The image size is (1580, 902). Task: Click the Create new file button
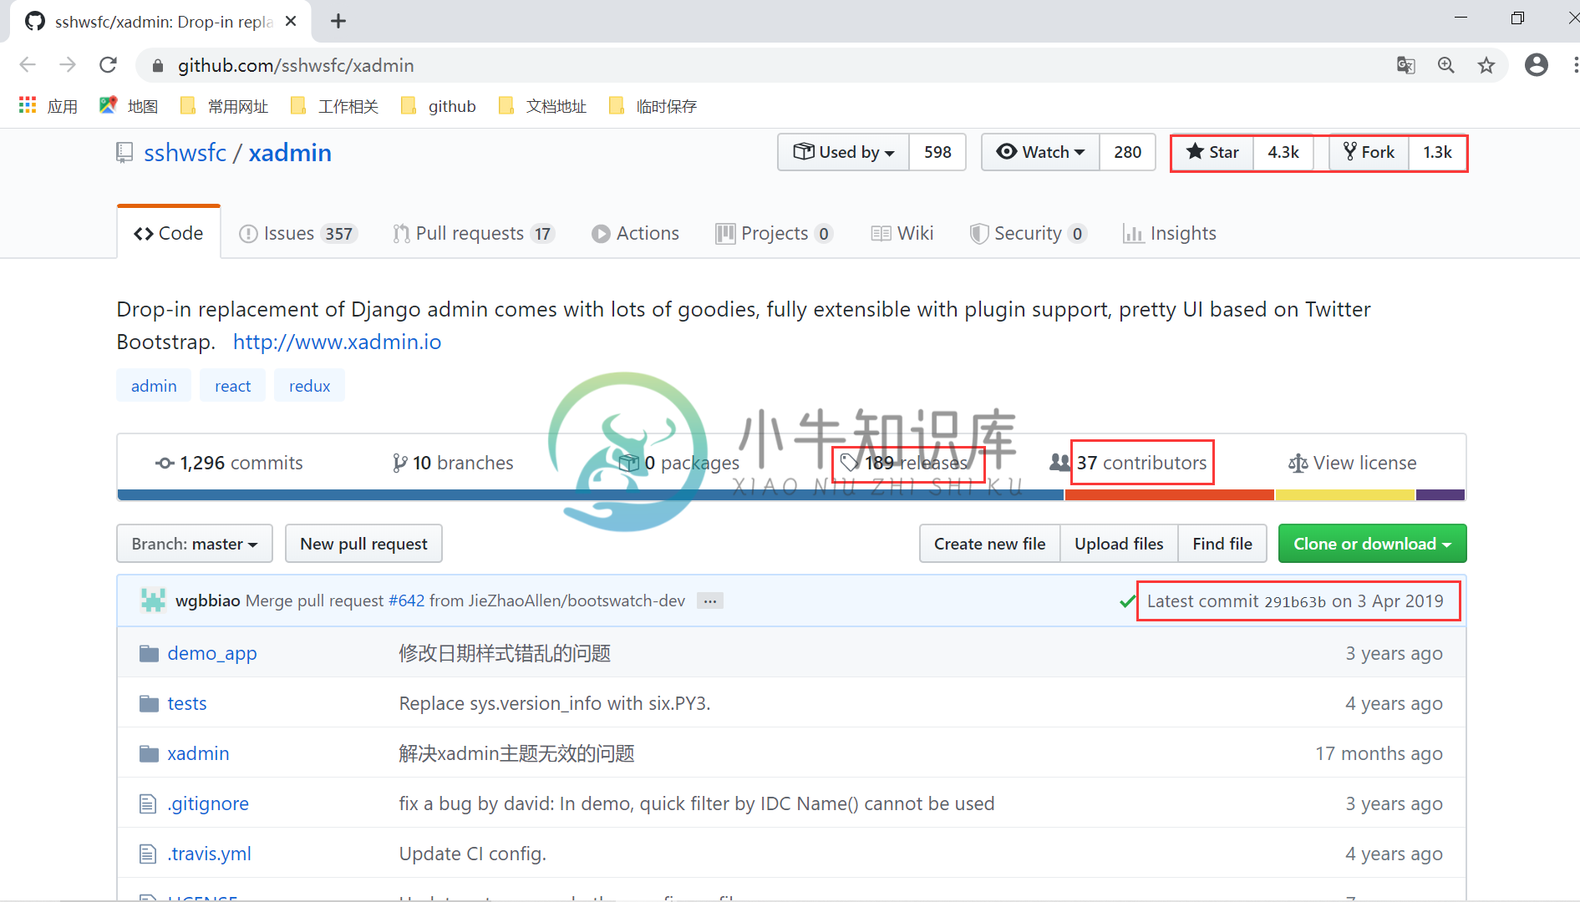[x=990, y=544]
